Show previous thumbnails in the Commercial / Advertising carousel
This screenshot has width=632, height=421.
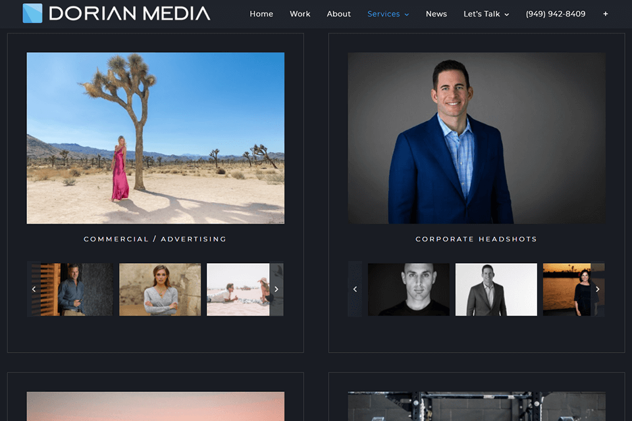[34, 289]
